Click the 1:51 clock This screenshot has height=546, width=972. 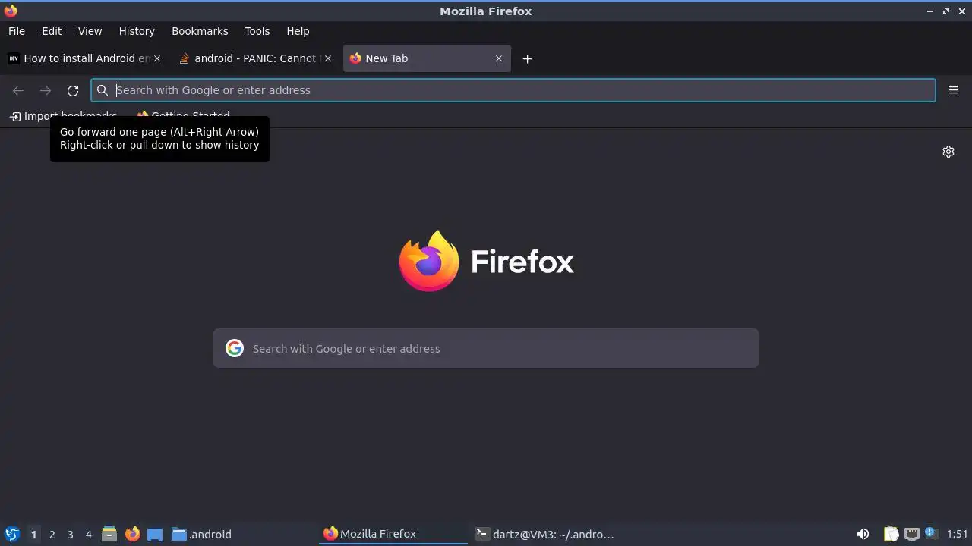click(x=958, y=534)
